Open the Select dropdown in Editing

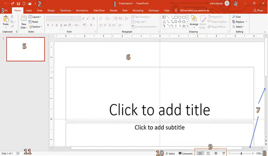point(238,27)
